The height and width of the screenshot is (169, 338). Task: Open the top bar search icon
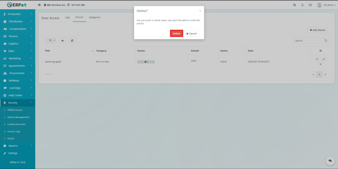coord(294,5)
